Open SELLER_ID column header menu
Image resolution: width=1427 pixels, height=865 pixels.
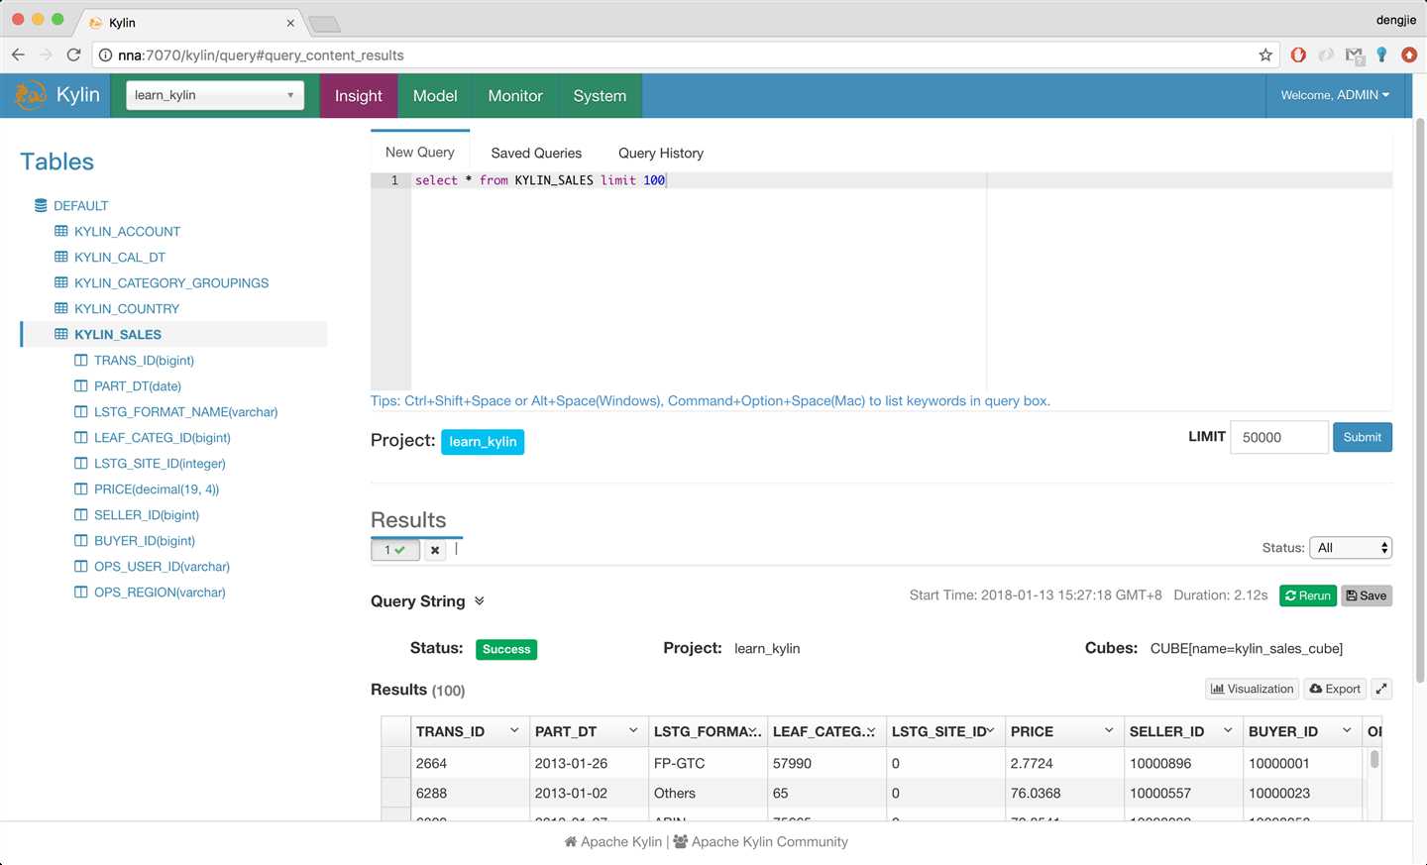pos(1228,731)
